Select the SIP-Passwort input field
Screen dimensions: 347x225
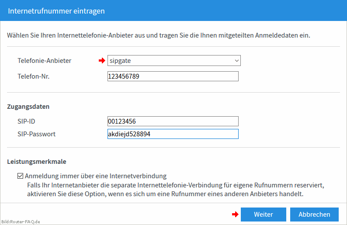[173, 134]
